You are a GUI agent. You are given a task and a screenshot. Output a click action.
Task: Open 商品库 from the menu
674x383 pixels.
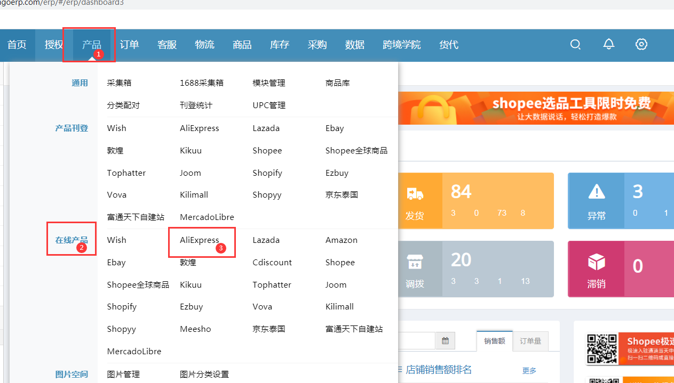[x=338, y=83]
